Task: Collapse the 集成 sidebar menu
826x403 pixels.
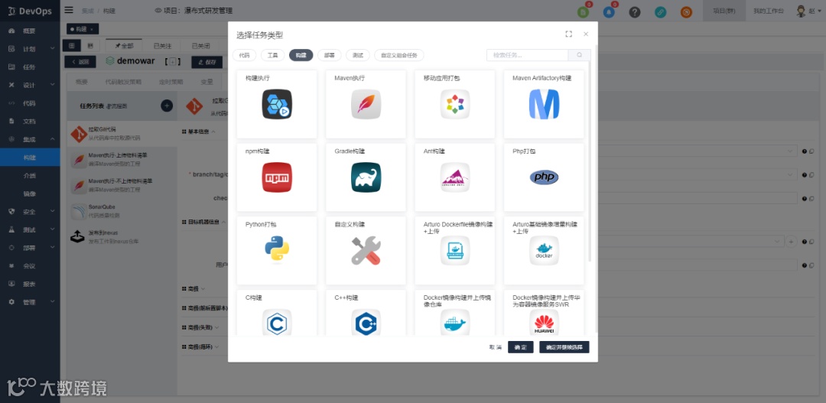Action: pos(30,140)
